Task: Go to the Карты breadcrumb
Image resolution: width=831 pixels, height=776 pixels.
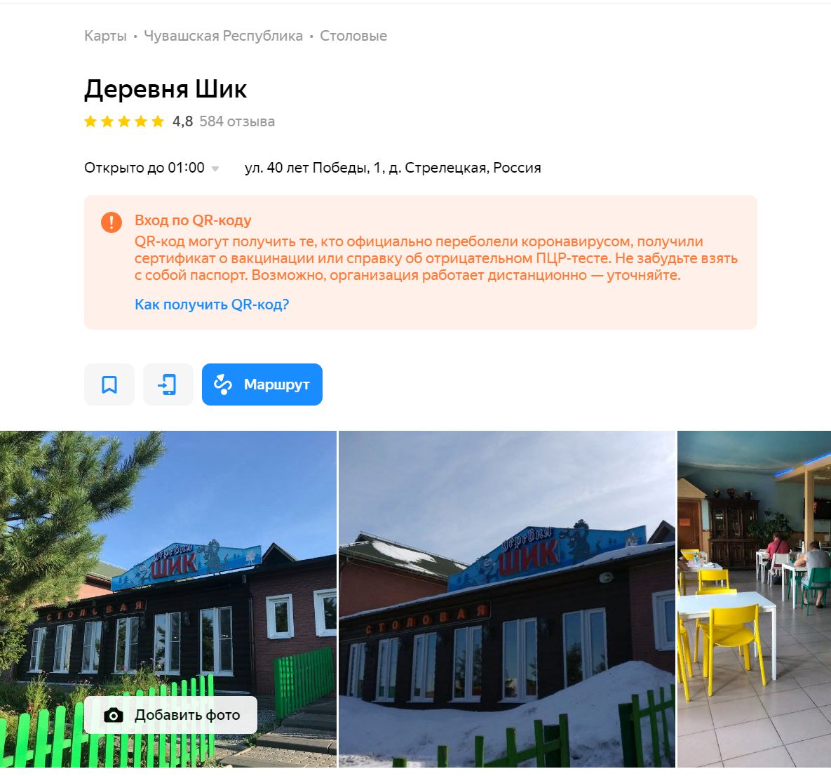Action: click(x=105, y=36)
